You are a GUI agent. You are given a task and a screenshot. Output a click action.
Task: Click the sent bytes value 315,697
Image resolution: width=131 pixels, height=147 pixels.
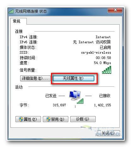pyautogui.click(x=59, y=105)
